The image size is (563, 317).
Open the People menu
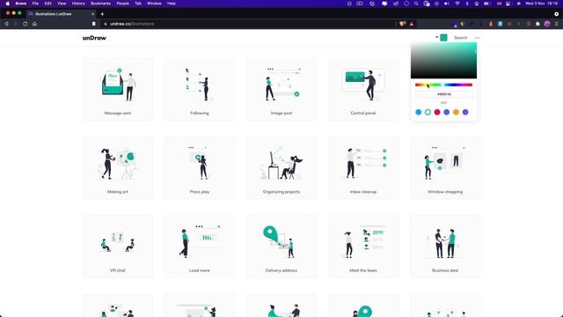coord(122,4)
